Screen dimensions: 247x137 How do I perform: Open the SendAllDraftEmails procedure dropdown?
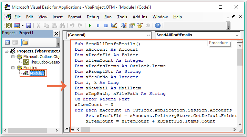[197, 35]
